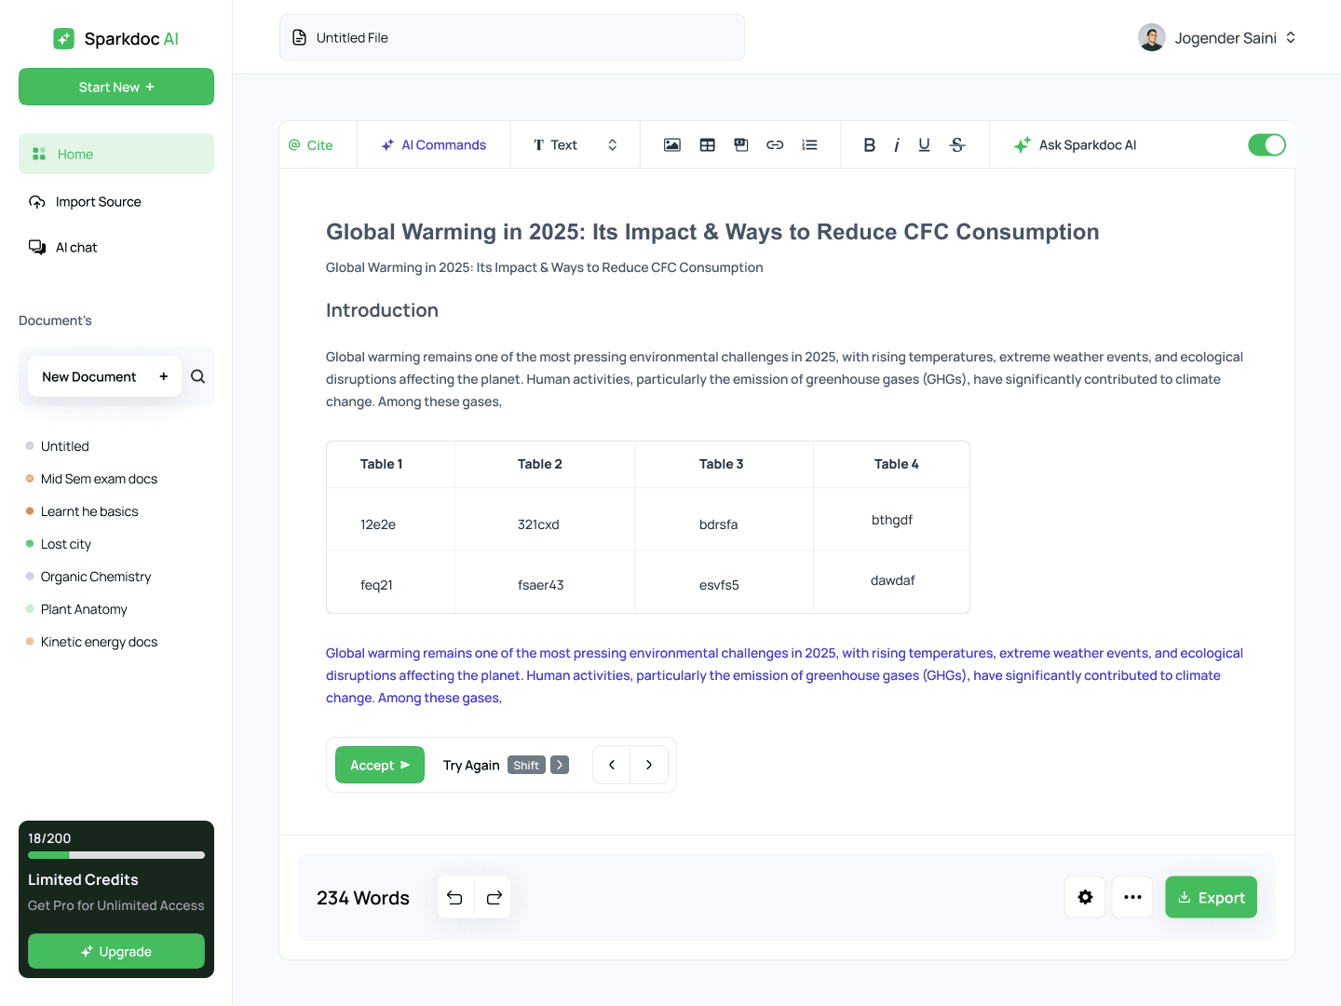Insert a table from the toolbar
This screenshot has width=1341, height=1006.
707,145
